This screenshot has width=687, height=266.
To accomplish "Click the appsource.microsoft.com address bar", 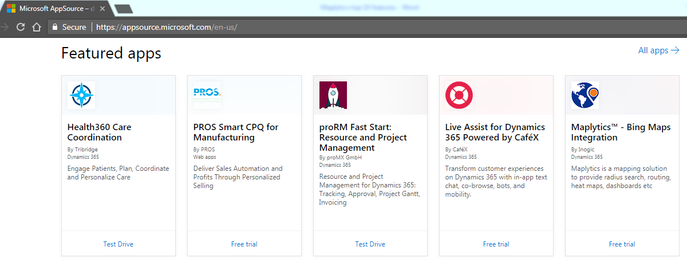I will point(366,27).
